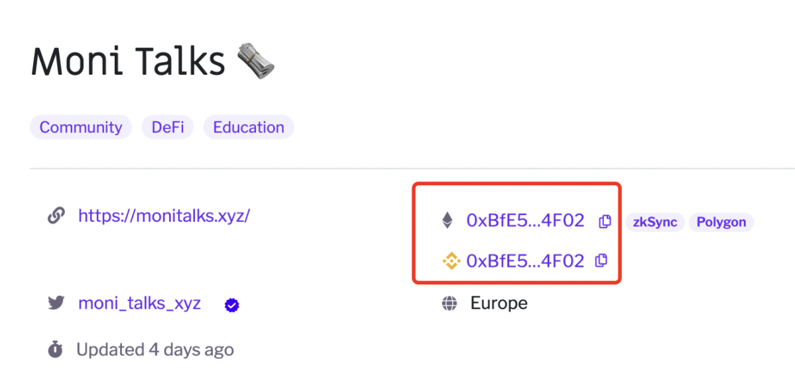Click the chain link icon beside website

55,216
